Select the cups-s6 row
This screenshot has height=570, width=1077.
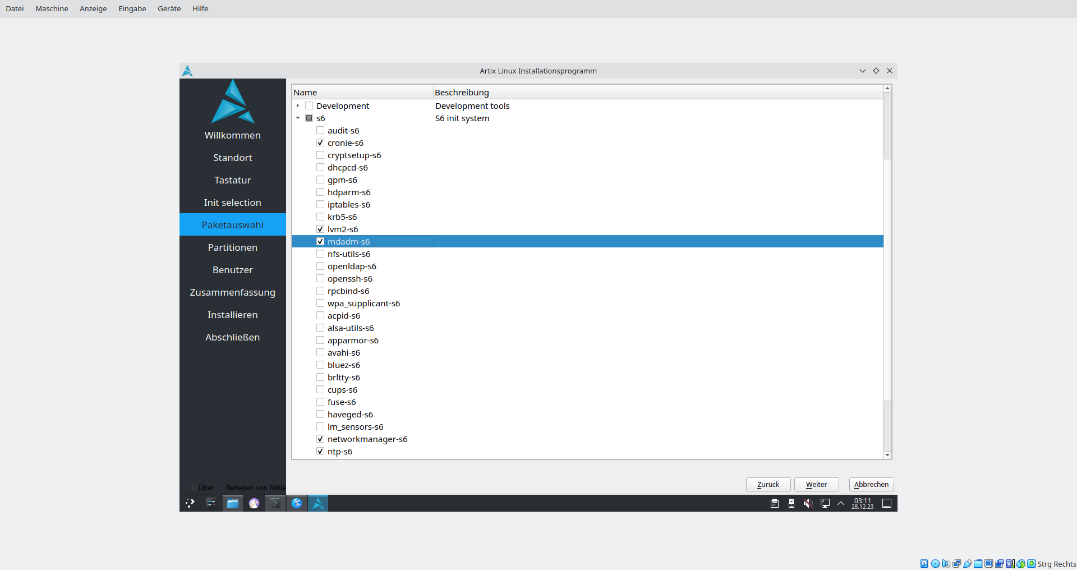588,389
